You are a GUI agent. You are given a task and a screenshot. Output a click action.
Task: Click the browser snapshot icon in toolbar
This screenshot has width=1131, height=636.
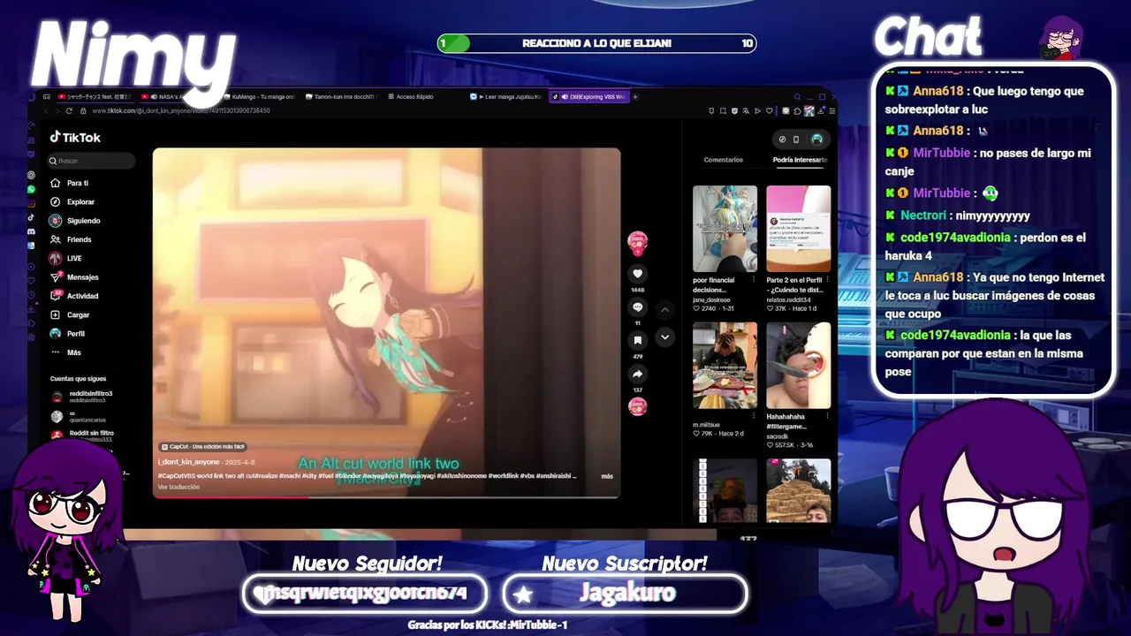[723, 111]
